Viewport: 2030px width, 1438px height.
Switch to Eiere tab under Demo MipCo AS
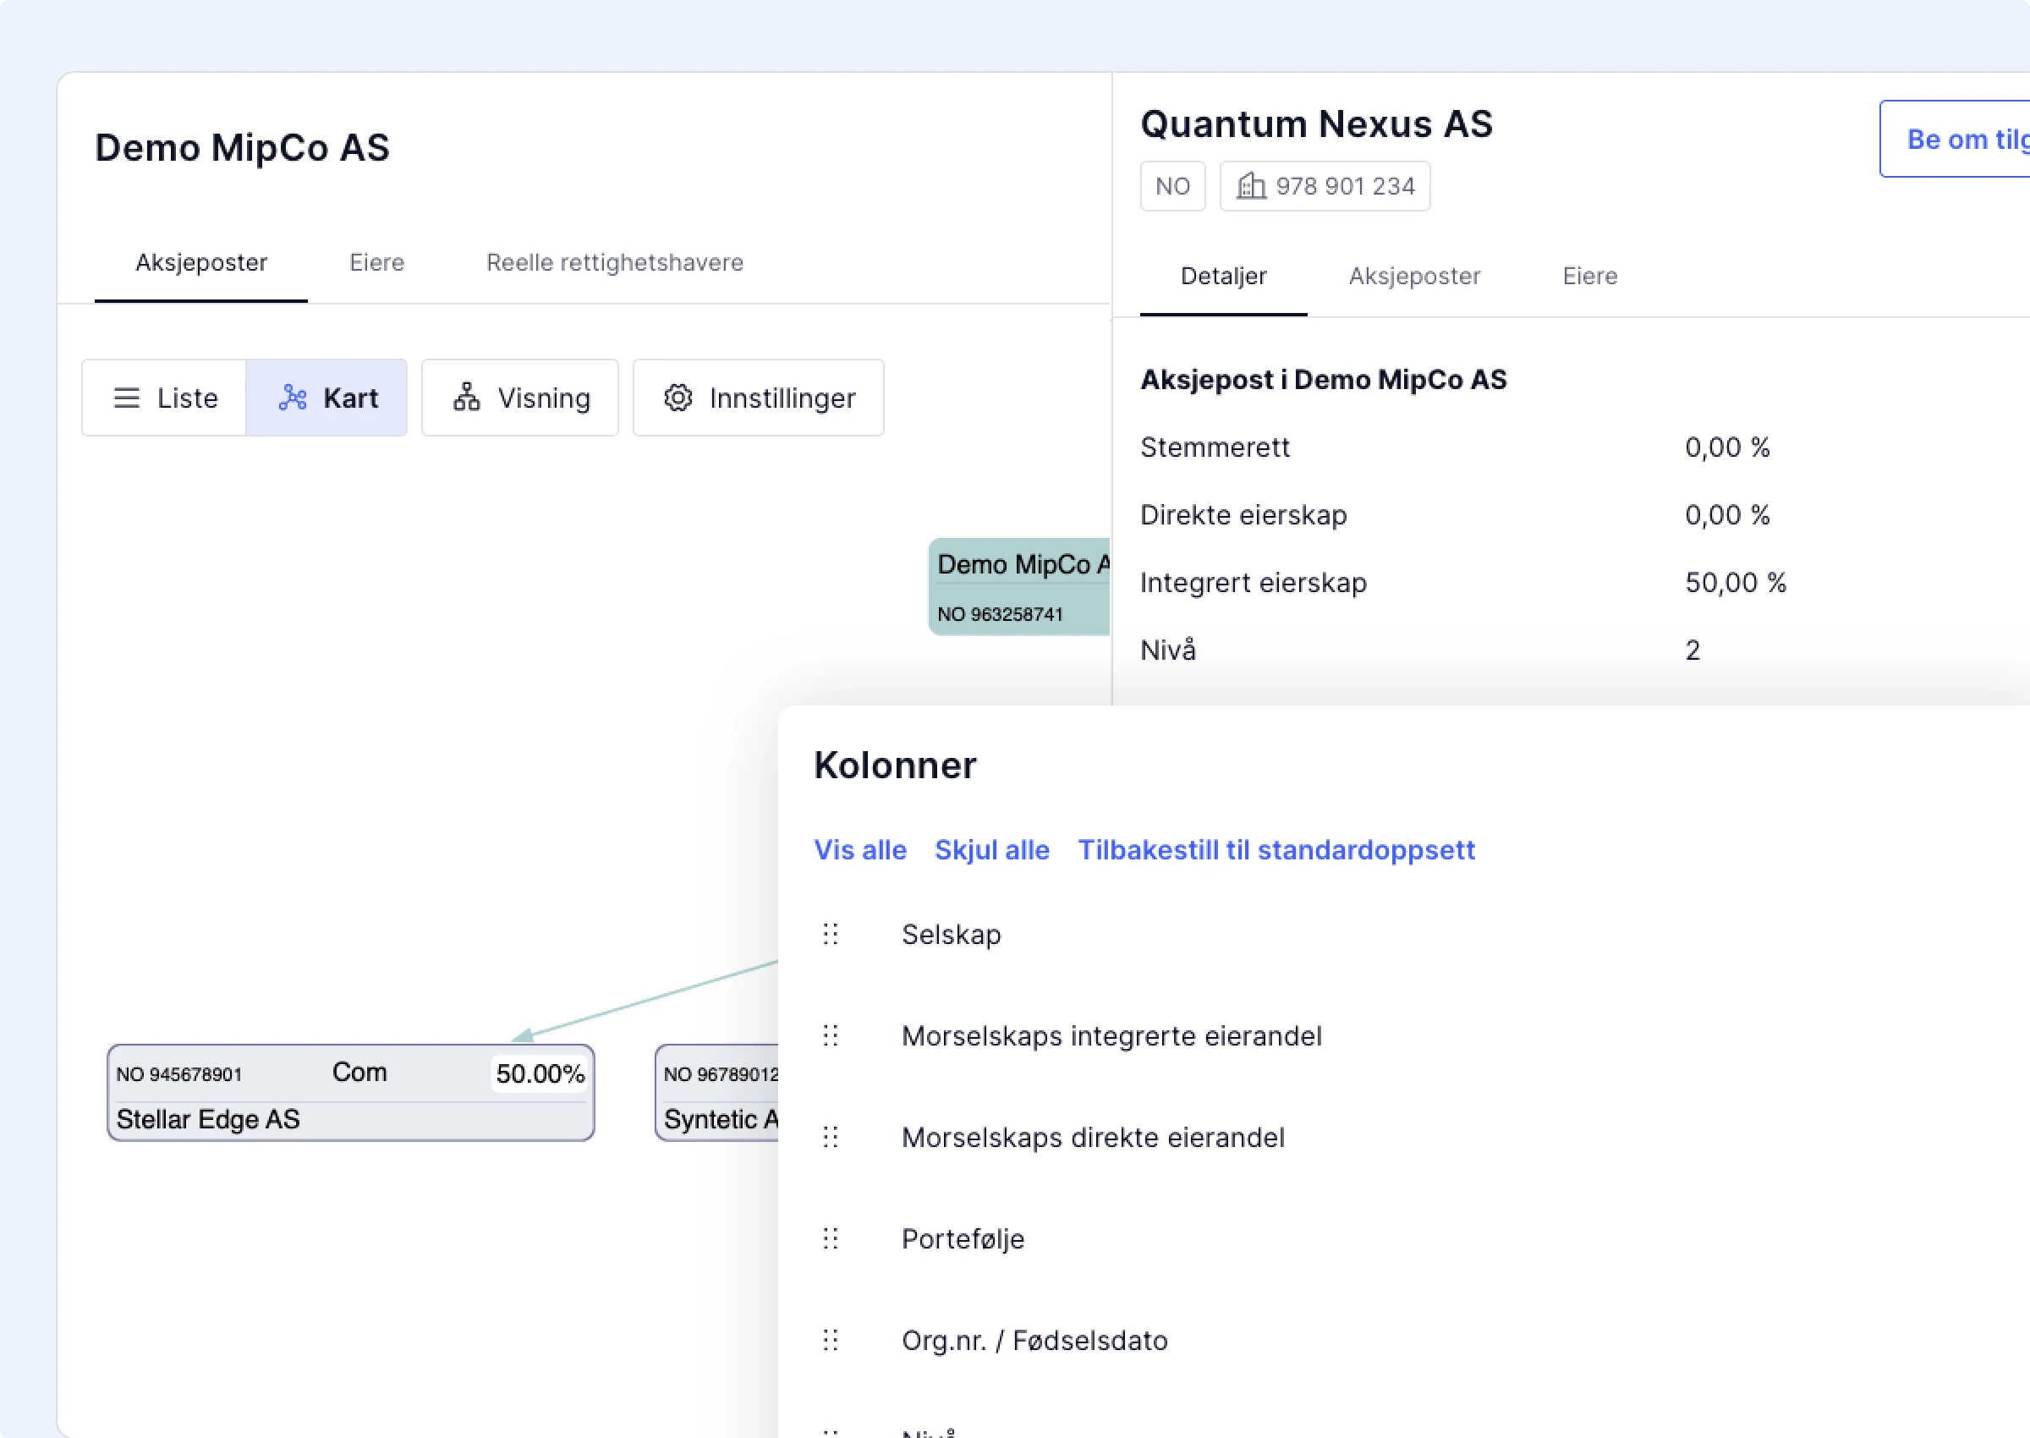click(377, 263)
